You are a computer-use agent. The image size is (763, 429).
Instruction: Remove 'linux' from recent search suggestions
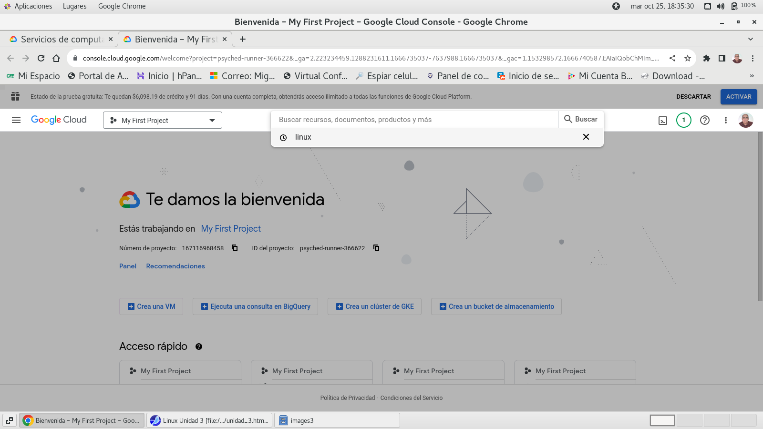pos(586,137)
